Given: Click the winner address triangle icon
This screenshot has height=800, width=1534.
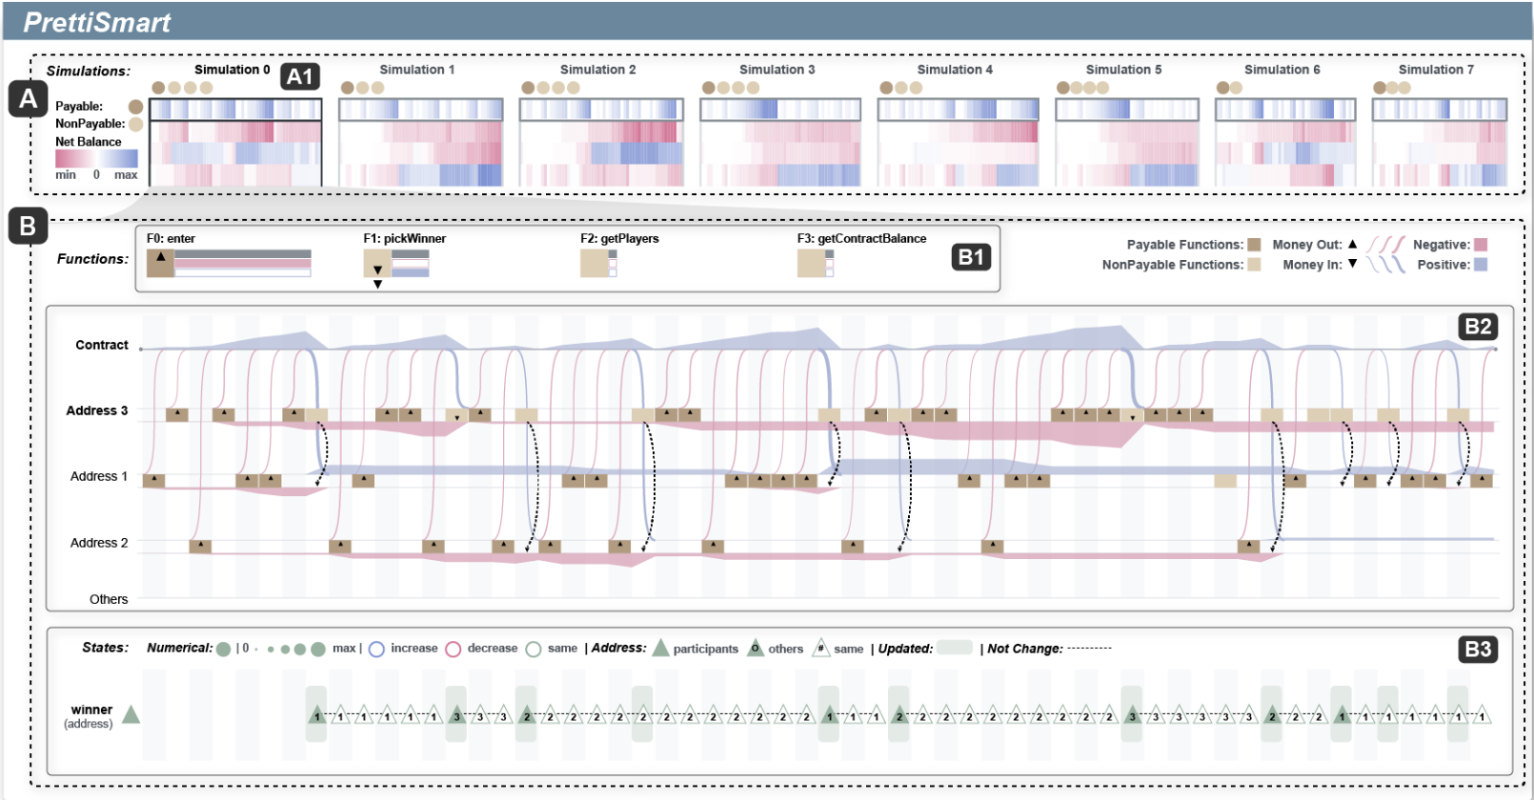Looking at the screenshot, I should coord(131,715).
